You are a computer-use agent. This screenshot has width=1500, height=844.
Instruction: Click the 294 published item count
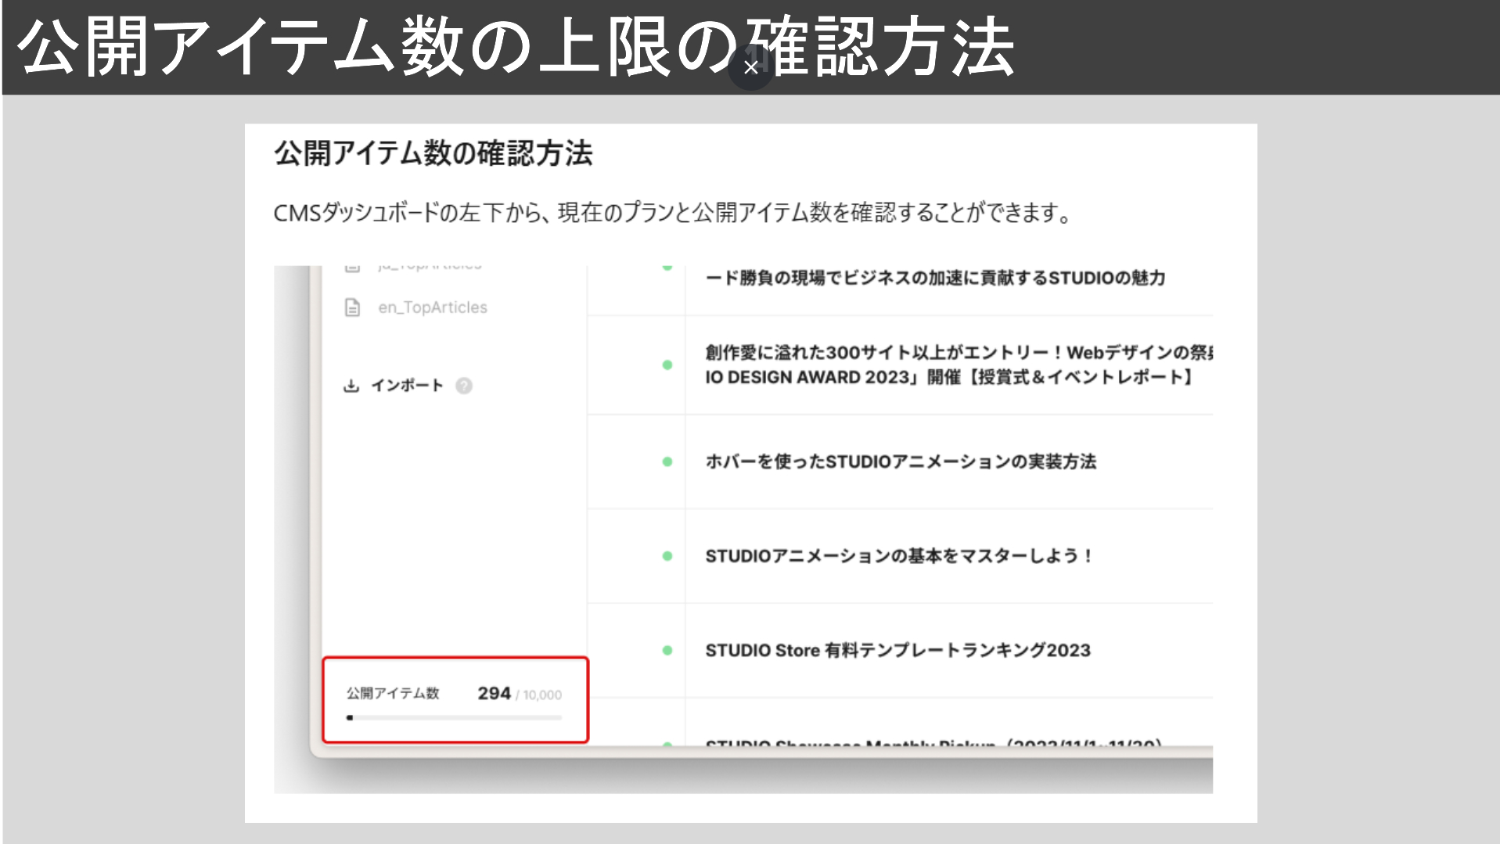[494, 693]
